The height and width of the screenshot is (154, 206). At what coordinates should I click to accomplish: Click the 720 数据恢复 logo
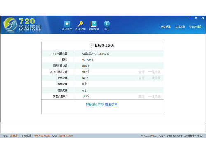point(22,25)
